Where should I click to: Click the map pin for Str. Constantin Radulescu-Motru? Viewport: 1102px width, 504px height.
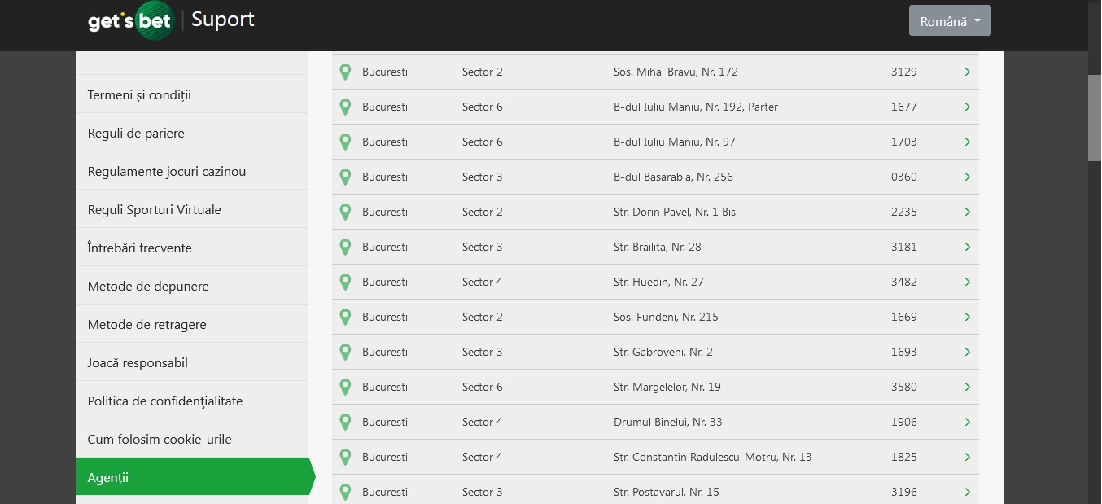coord(345,457)
